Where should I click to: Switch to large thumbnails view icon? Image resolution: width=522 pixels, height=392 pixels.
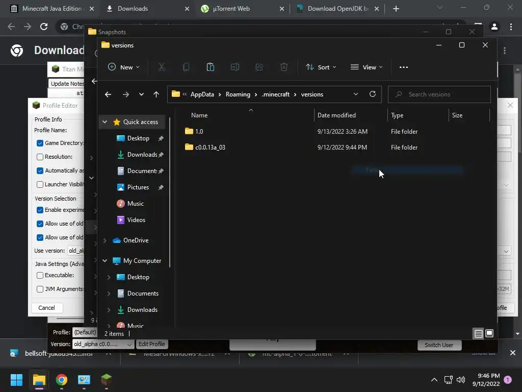[x=489, y=333]
